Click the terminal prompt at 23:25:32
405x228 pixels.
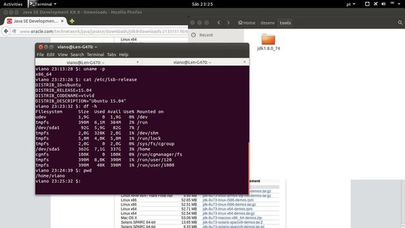click(x=58, y=181)
